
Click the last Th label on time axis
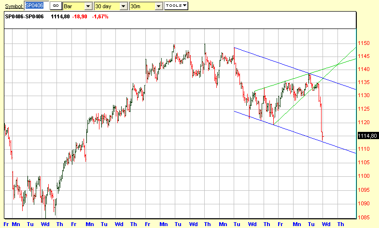coord(340,224)
